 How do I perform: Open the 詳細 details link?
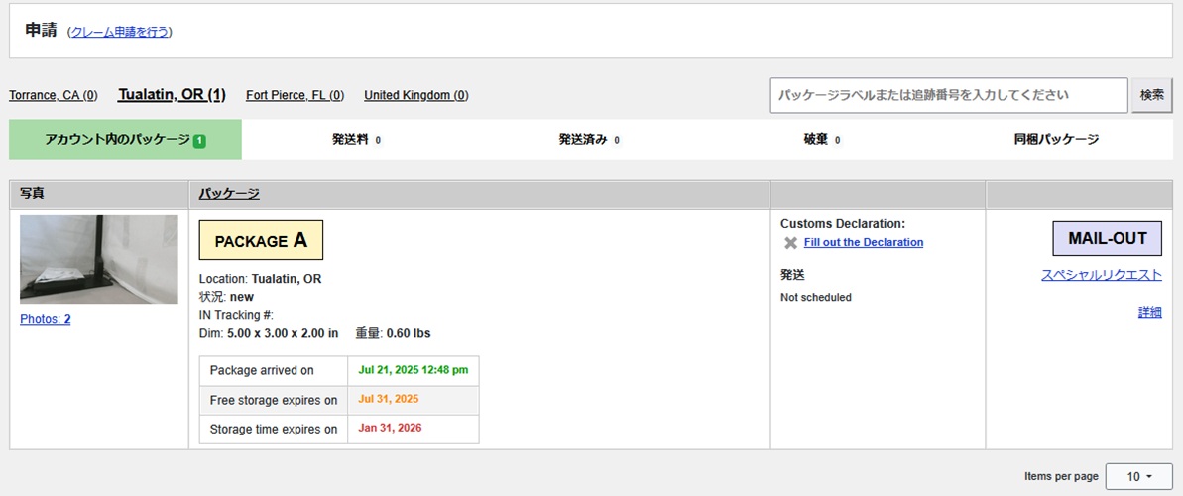tap(1149, 312)
